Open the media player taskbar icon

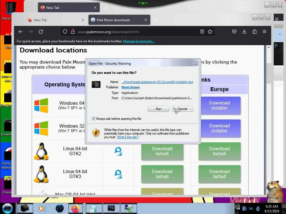tap(41, 208)
